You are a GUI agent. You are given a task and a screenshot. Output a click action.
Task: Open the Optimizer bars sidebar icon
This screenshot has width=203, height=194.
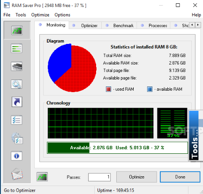pos(17,48)
